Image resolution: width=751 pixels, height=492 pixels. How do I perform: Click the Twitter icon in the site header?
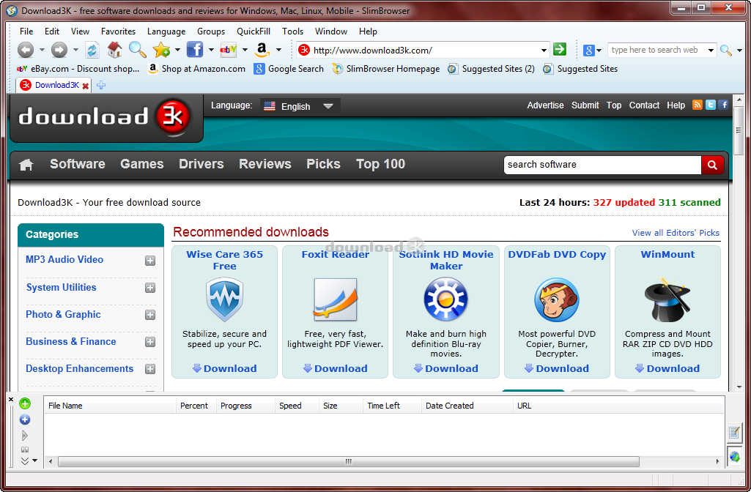710,105
